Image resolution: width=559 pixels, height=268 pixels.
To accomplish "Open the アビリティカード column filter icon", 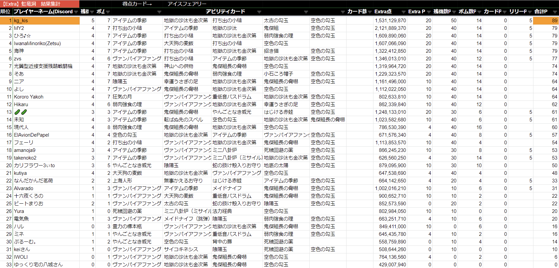I will click(x=259, y=12).
